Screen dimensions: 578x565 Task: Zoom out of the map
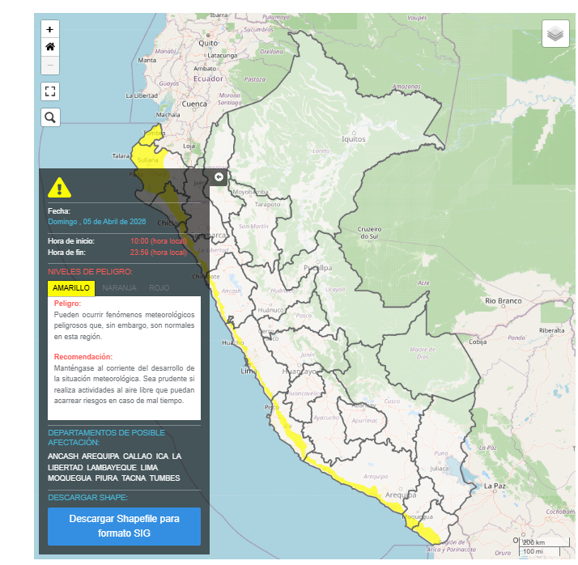[x=50, y=66]
